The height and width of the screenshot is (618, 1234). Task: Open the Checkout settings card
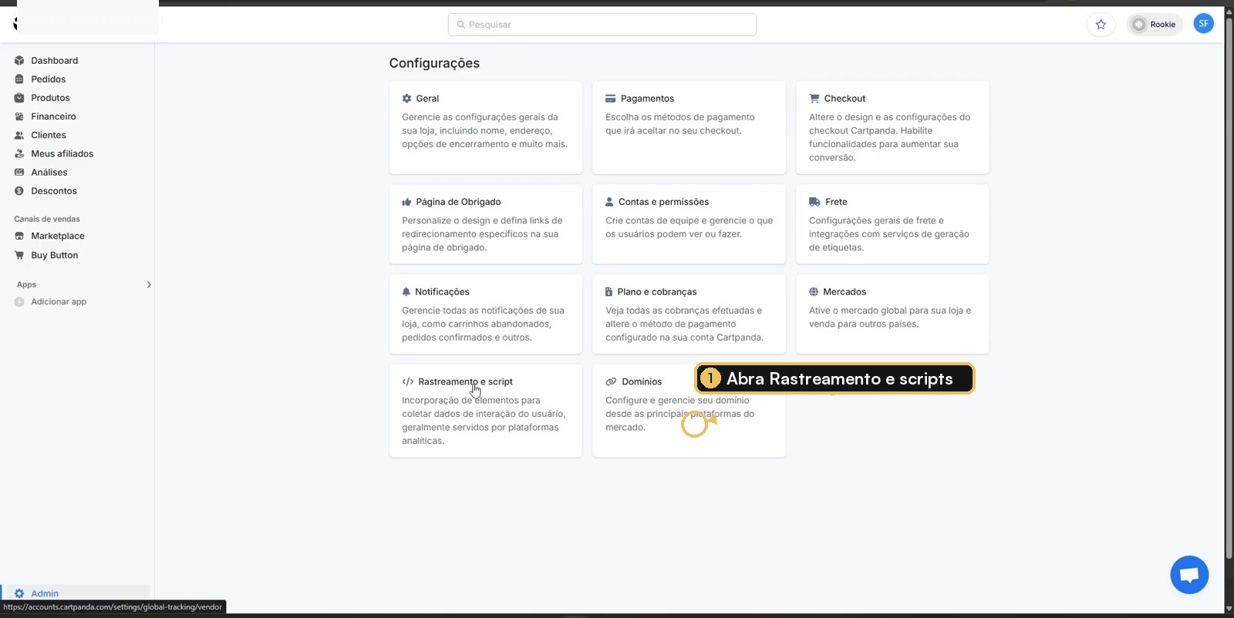click(892, 128)
